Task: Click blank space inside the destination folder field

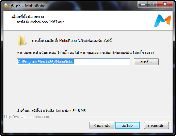Action: coord(102,62)
